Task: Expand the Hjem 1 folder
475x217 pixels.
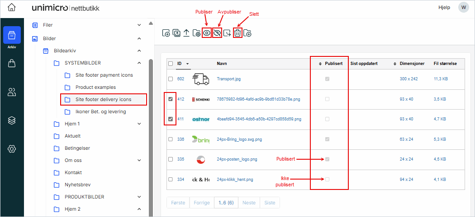Action: [139, 124]
